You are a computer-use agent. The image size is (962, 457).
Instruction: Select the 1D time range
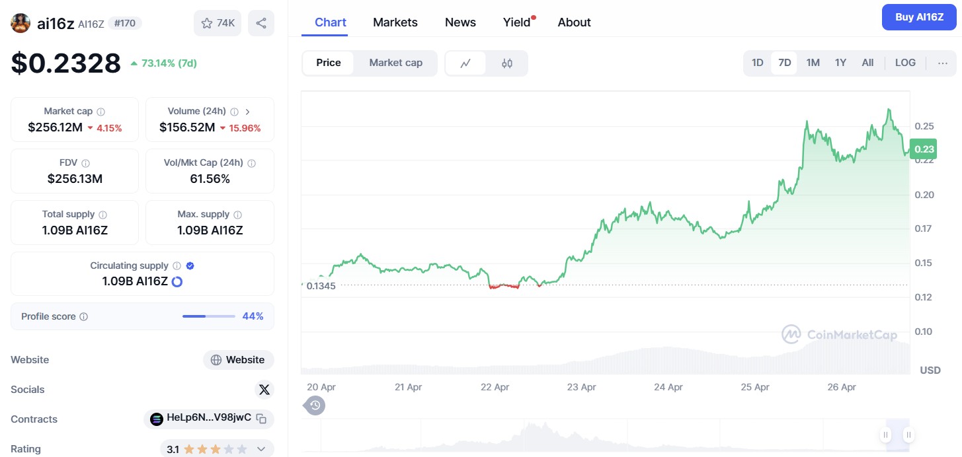coord(758,63)
